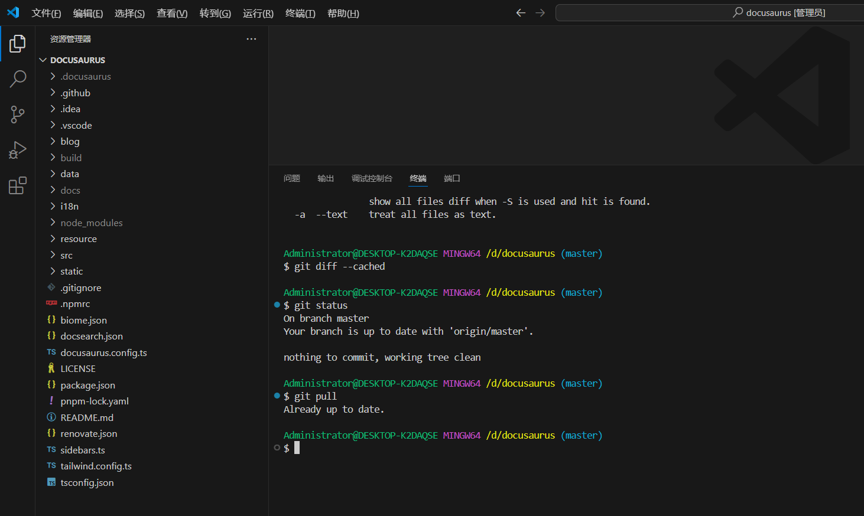Click the docusaurus command center search box
Screen dimensions: 864x516
click(x=709, y=12)
